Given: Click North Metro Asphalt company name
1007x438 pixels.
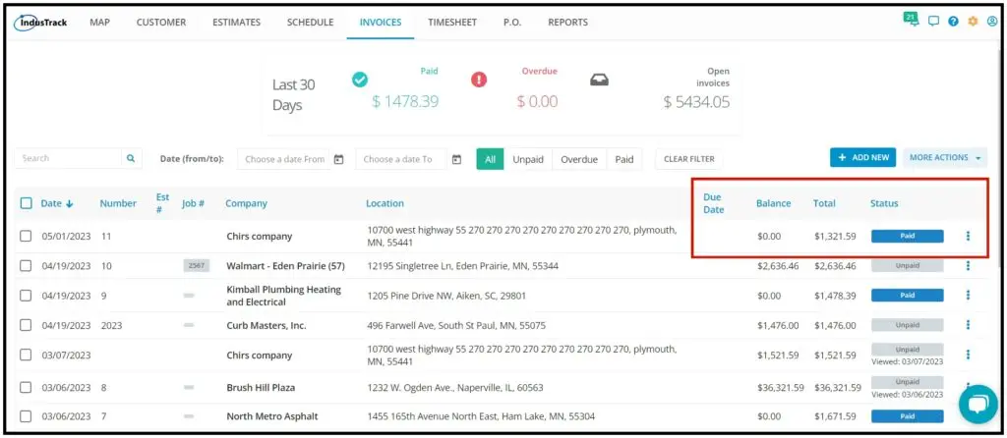Looking at the screenshot, I should tap(272, 416).
